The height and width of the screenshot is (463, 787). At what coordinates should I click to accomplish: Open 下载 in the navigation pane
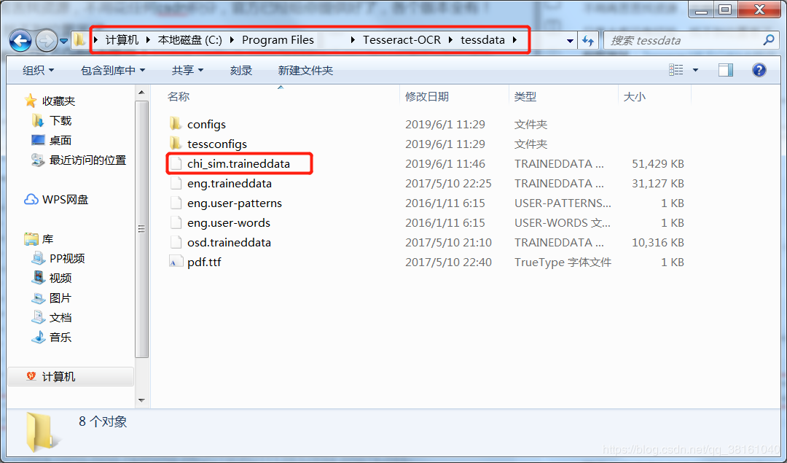[60, 120]
